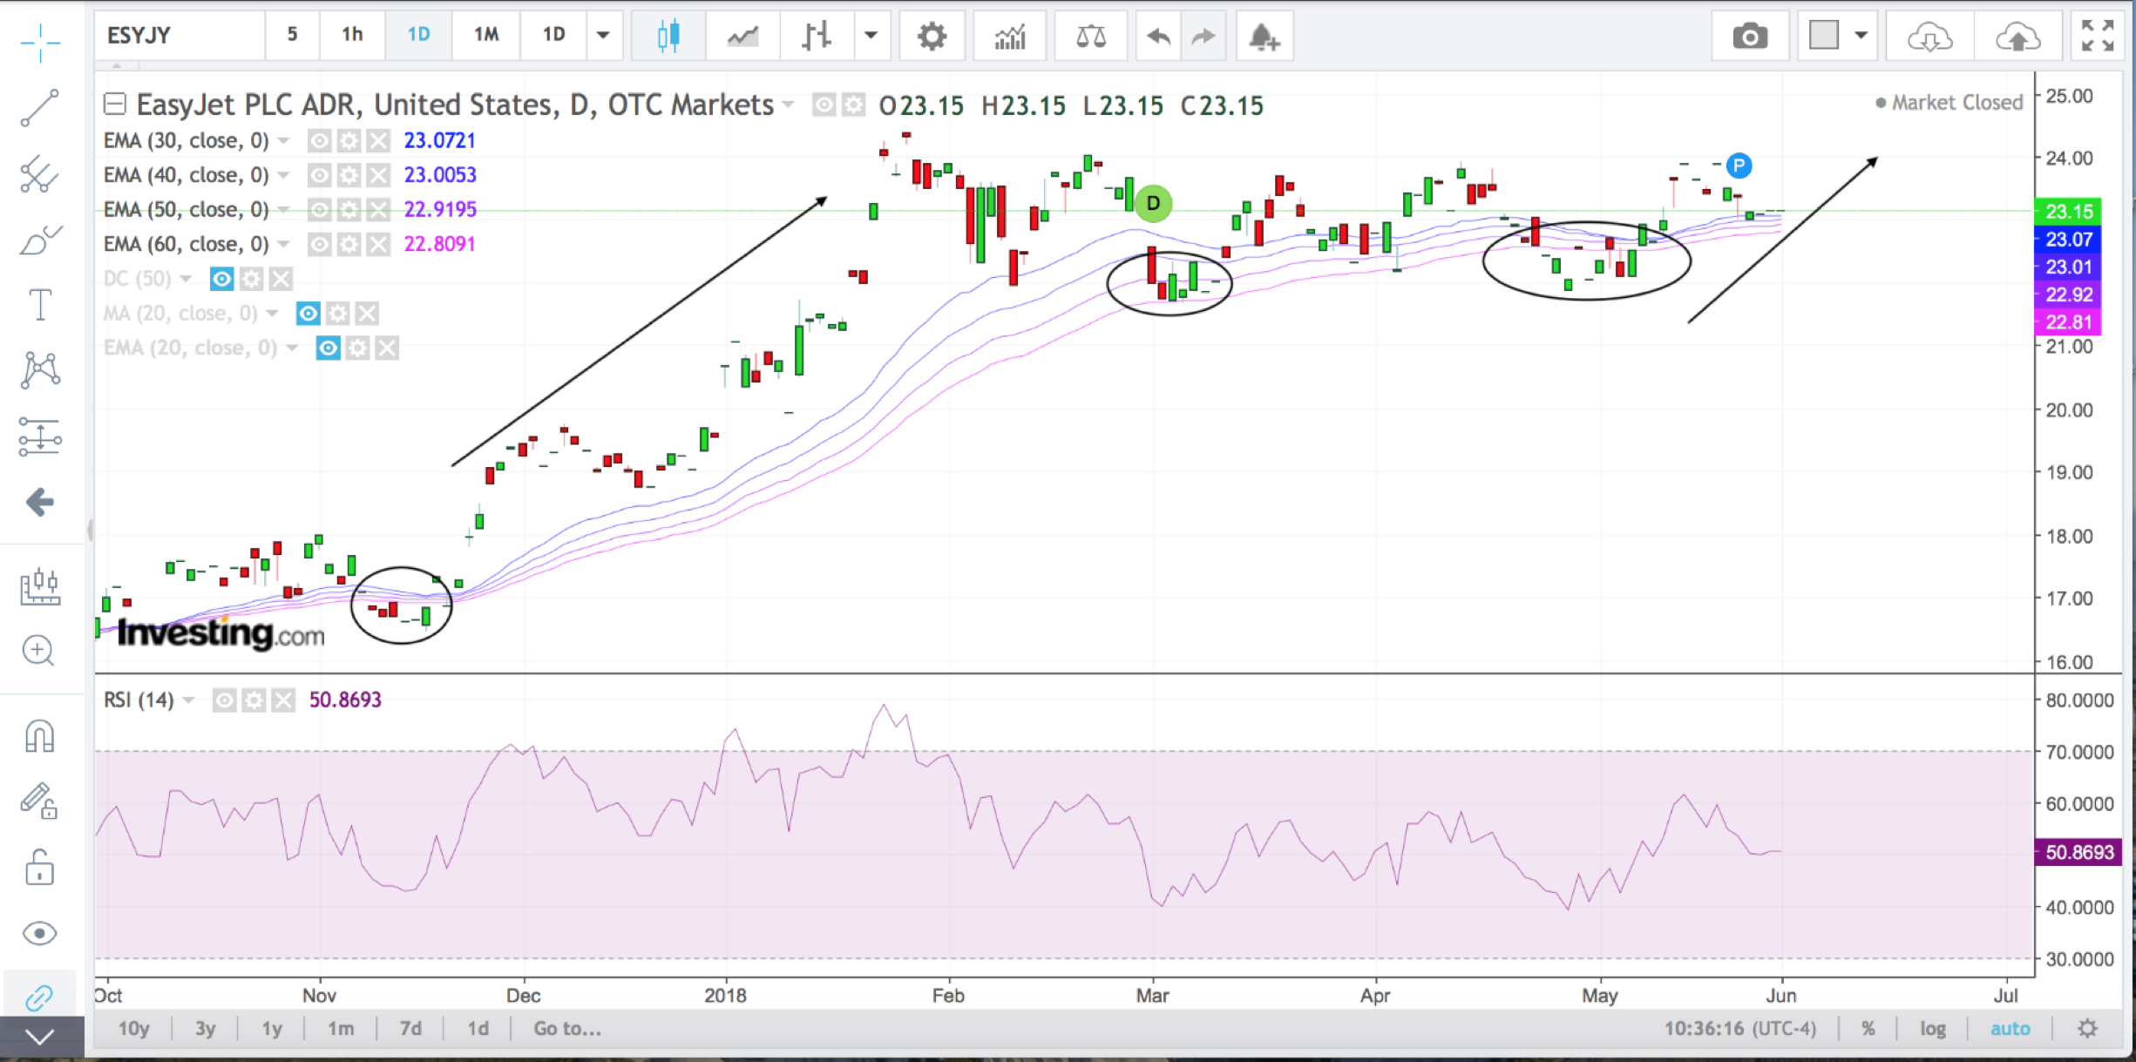Select candlestick chart style icon
2136x1062 pixels.
point(668,36)
